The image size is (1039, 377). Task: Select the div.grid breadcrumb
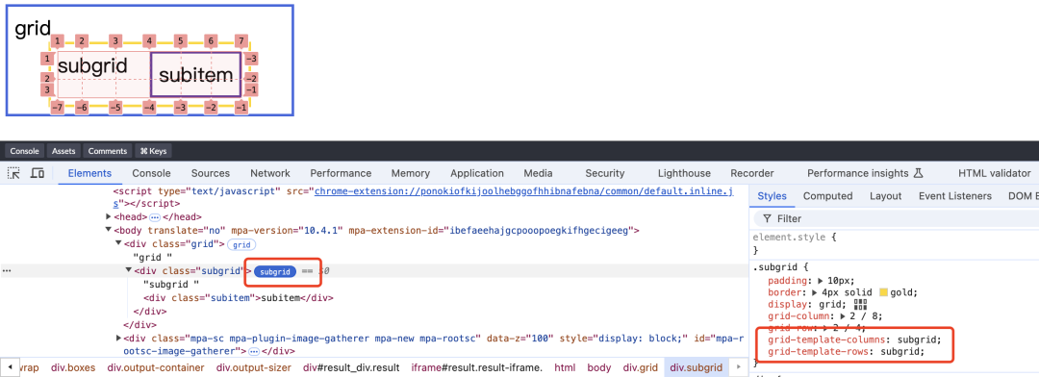coord(641,367)
